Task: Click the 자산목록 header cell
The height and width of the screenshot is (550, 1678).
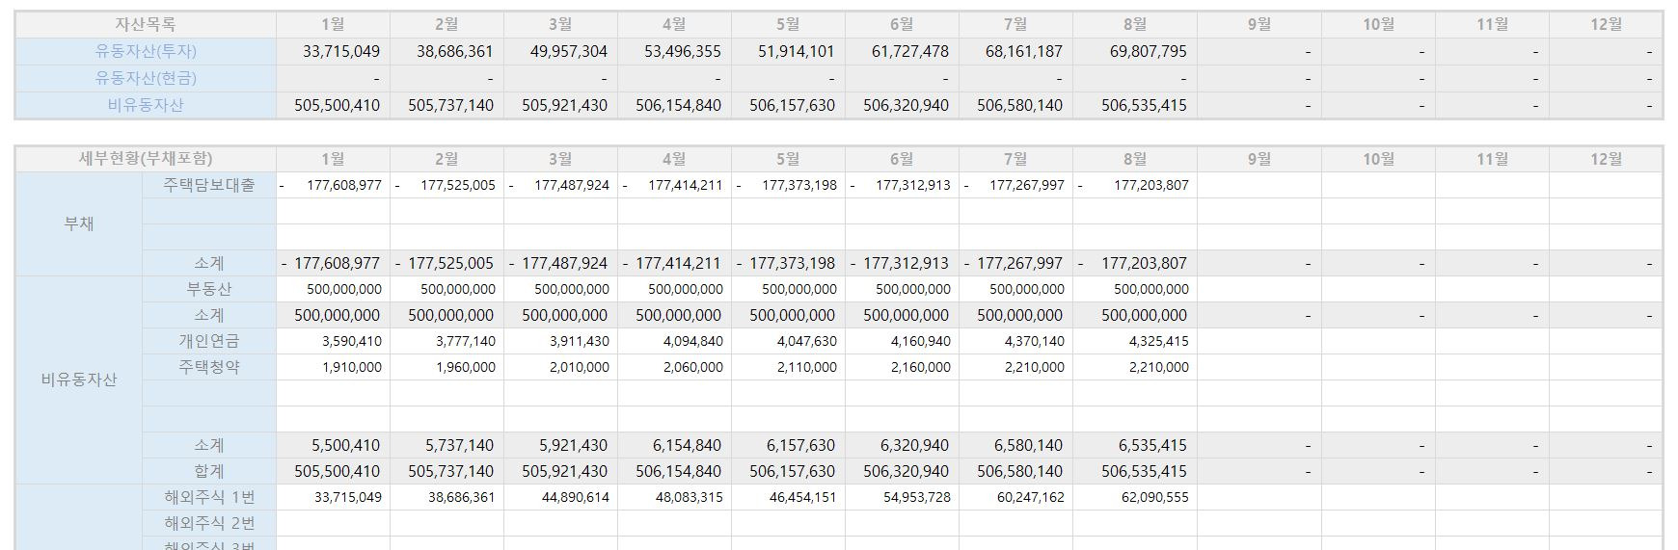Action: pos(146,24)
